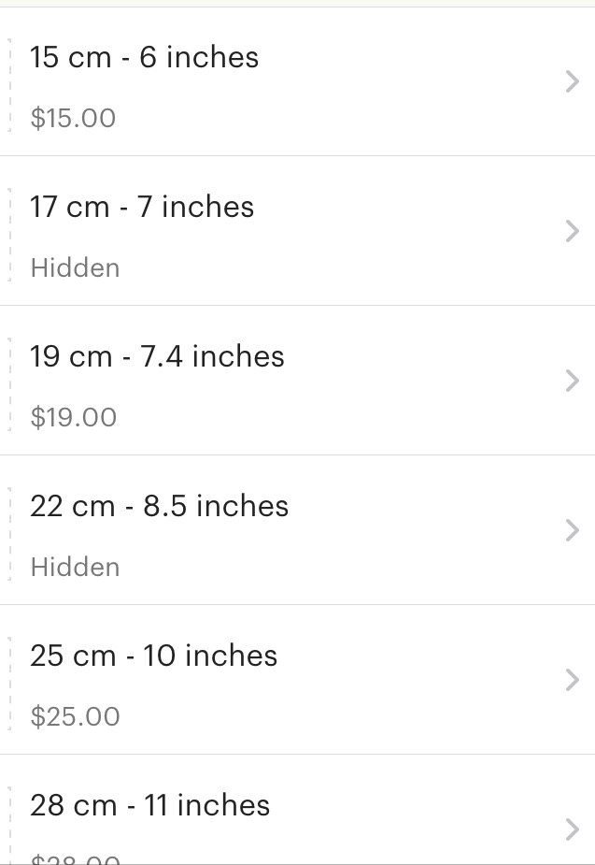Viewport: 595px width, 865px height.
Task: Click drag handle beside 25 cm row
Action: (x=9, y=683)
